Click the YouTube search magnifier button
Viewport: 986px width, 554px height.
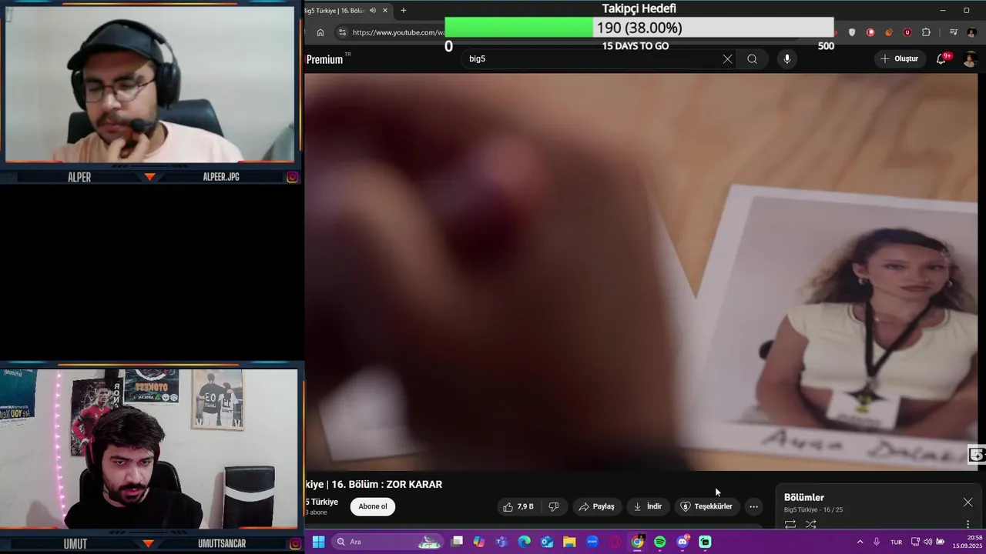pyautogui.click(x=752, y=59)
